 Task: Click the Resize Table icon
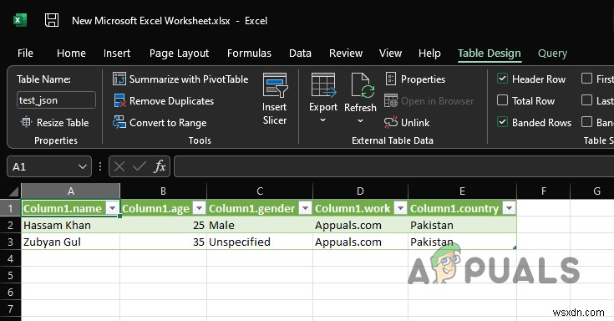(x=26, y=122)
